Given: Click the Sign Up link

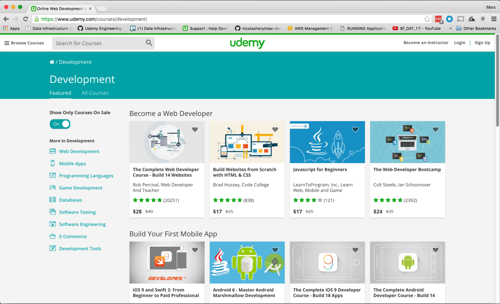Looking at the screenshot, I should pos(482,43).
